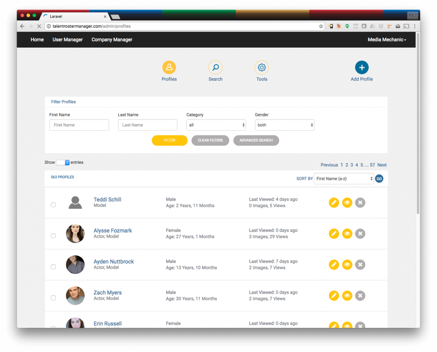Image resolution: width=437 pixels, height=352 pixels.
Task: Open the Category filter dropdown
Action: click(x=216, y=125)
